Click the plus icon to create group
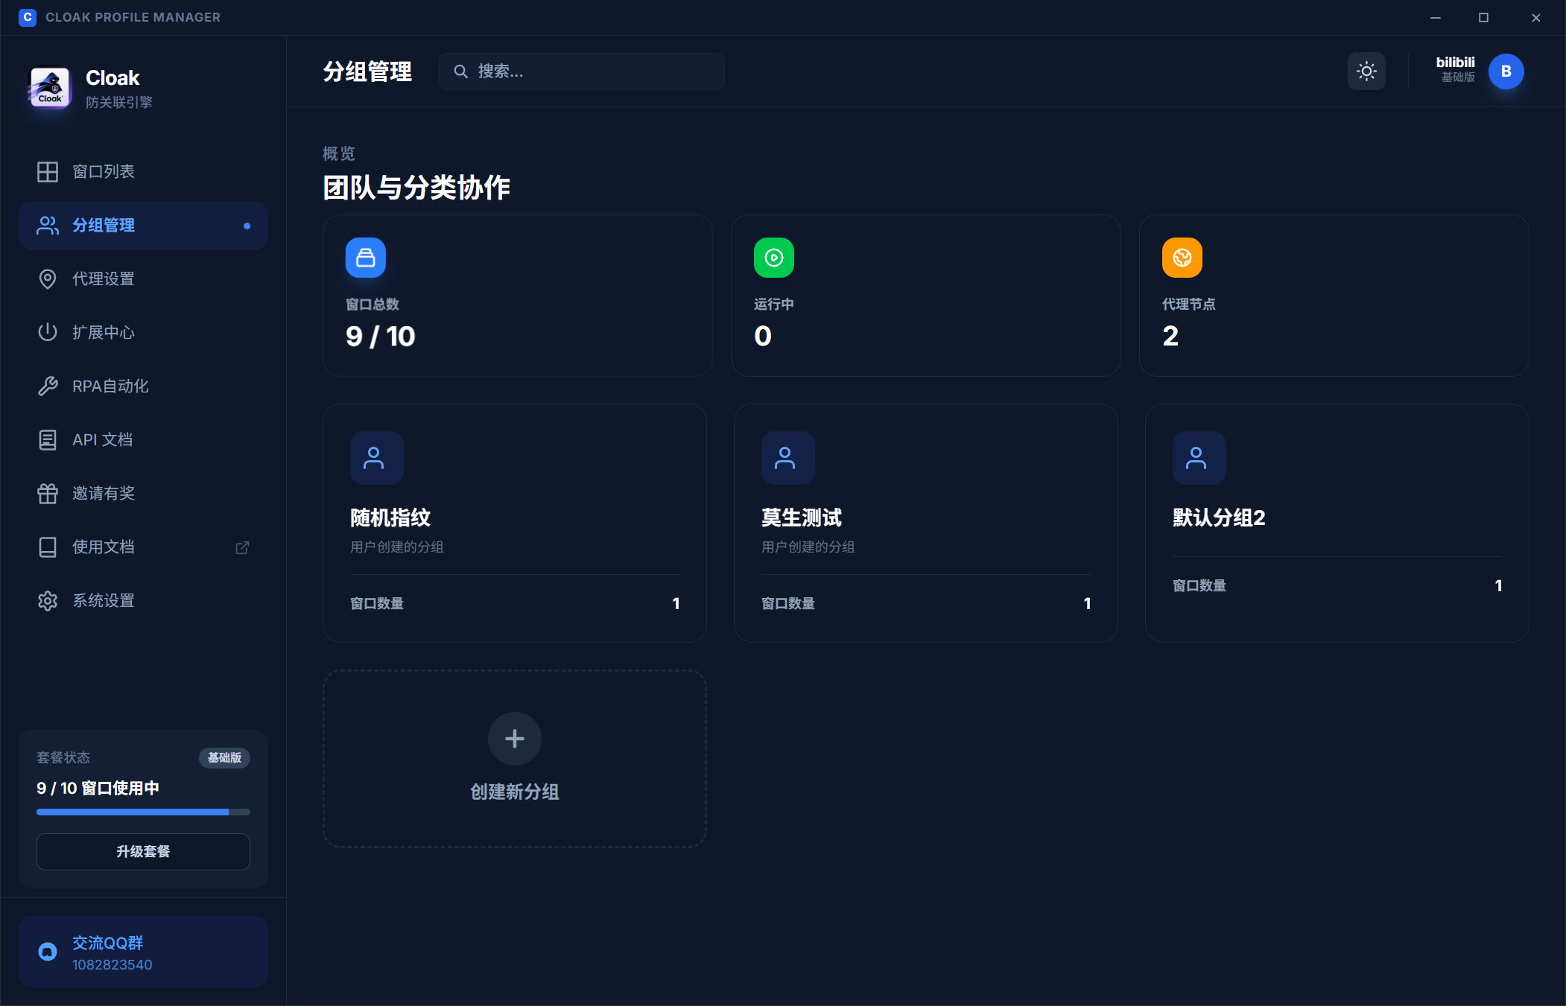 tap(515, 739)
